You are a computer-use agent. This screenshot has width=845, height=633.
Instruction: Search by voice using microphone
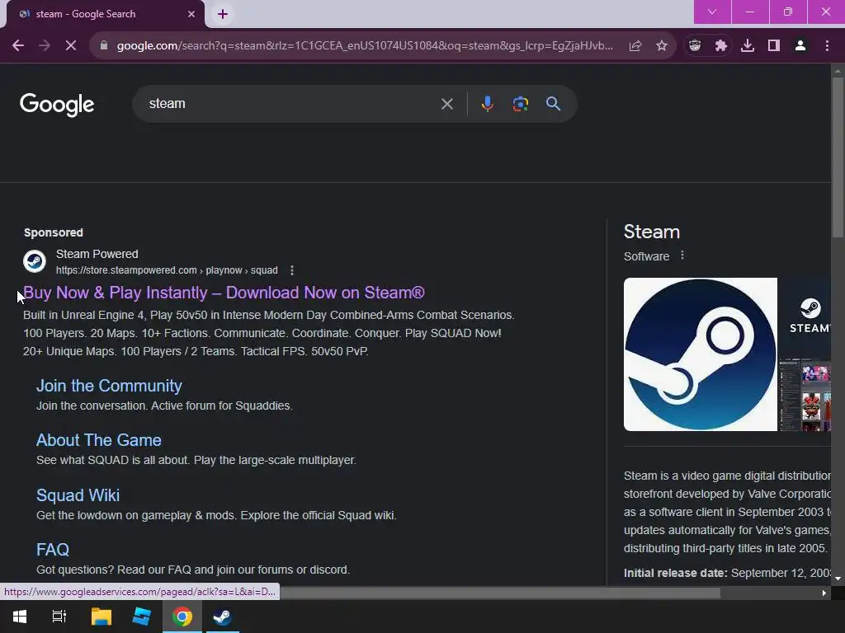coord(487,104)
